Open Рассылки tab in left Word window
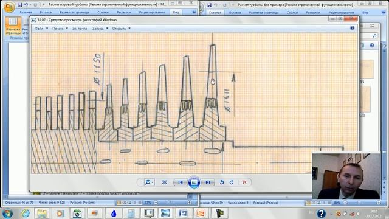Image resolution: width=389 pixels, height=219 pixels. (123, 12)
